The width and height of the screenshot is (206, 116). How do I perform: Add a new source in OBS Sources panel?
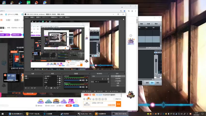click(46, 88)
